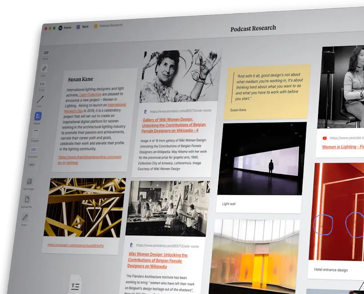Screen dimensions: 364x294
Task: Open the Podcast Research breadcrumb item
Action: (x=111, y=25)
